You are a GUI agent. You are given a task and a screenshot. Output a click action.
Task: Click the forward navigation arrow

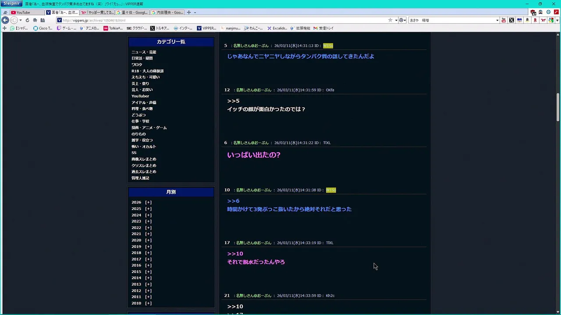[x=14, y=20]
